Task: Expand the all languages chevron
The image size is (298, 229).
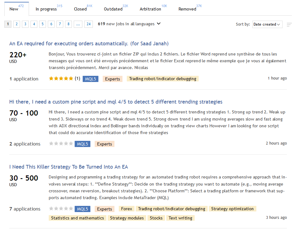Action: [159, 24]
